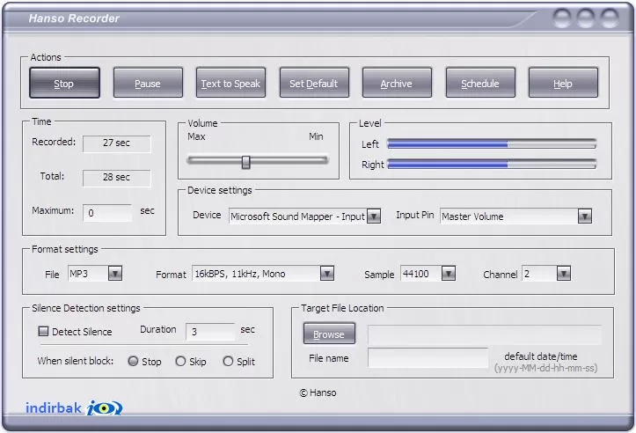Expand the Device dropdown arrow
The width and height of the screenshot is (636, 433).
(x=374, y=216)
